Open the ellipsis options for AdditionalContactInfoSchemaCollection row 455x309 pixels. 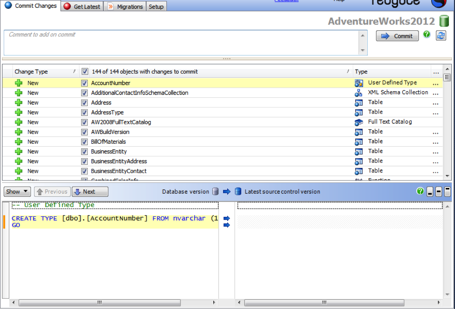click(x=435, y=94)
